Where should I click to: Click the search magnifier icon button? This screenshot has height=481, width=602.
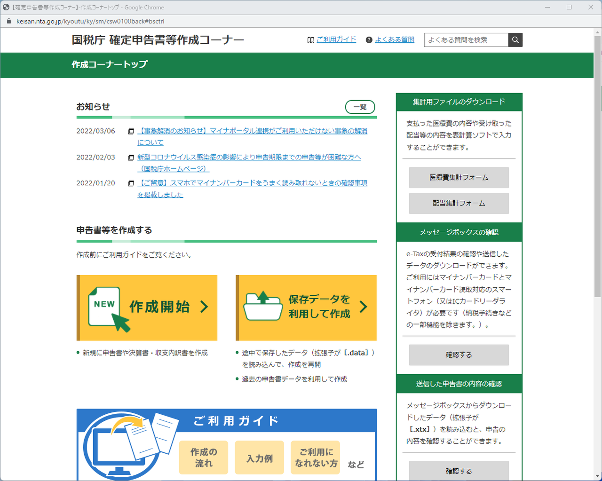point(515,40)
